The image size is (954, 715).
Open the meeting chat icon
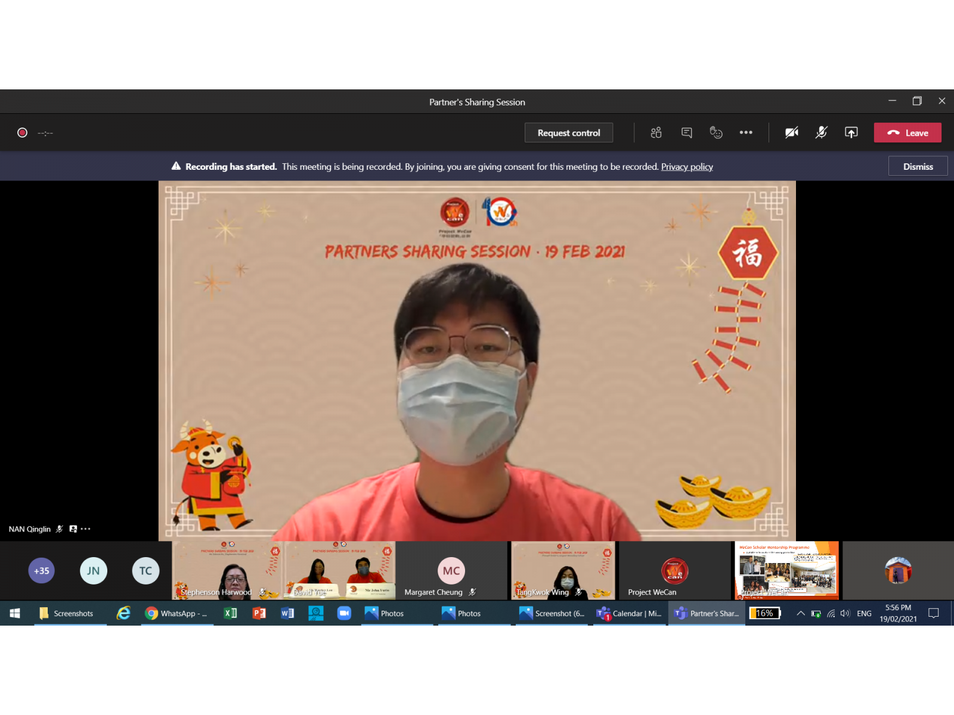(686, 132)
